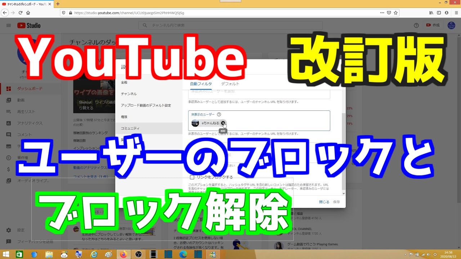Click the browser home icon

tap(28, 13)
